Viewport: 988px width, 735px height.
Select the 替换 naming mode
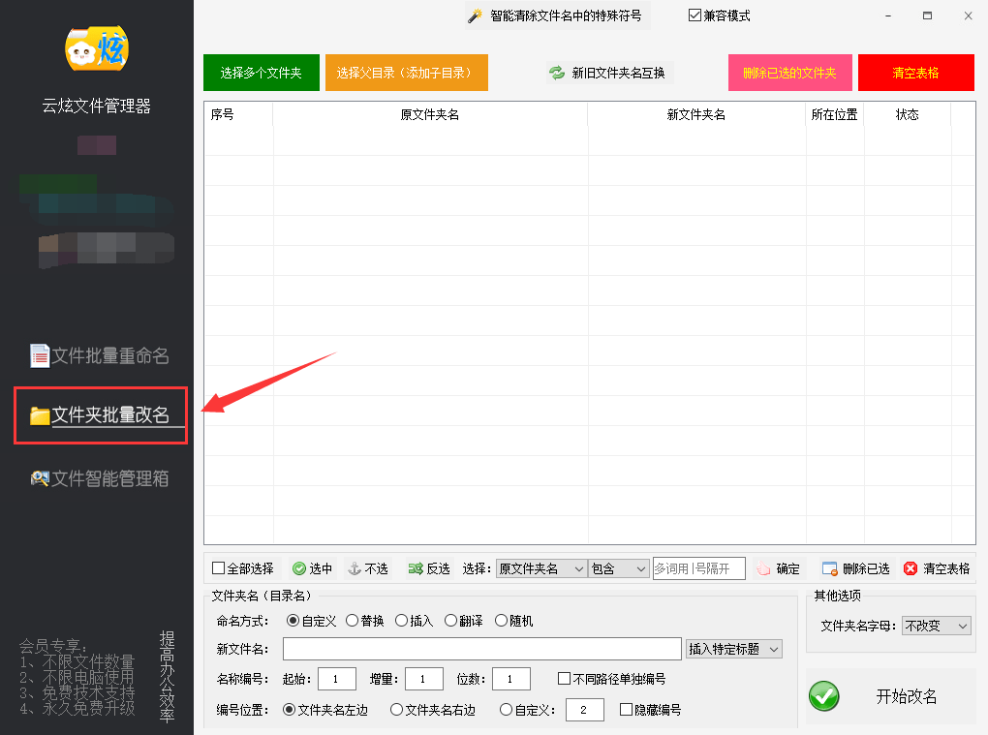click(x=351, y=621)
